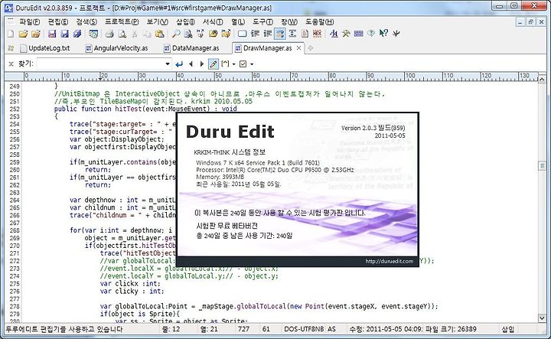Viewport: 551px width, 339px height.
Task: Close the find bar with X
Action: [x=11, y=64]
